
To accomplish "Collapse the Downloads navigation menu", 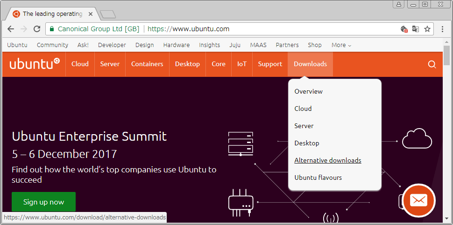I will pos(310,64).
